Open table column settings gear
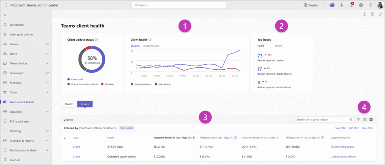This screenshot has height=165, width=385. point(365,119)
